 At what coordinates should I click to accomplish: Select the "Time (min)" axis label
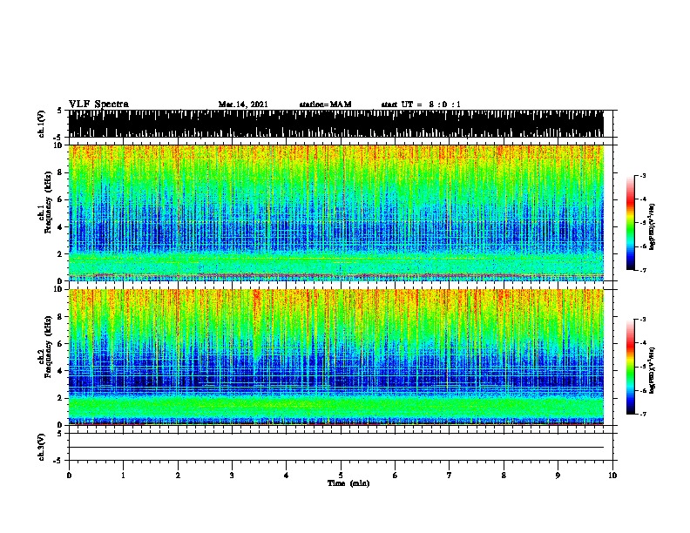(x=348, y=483)
